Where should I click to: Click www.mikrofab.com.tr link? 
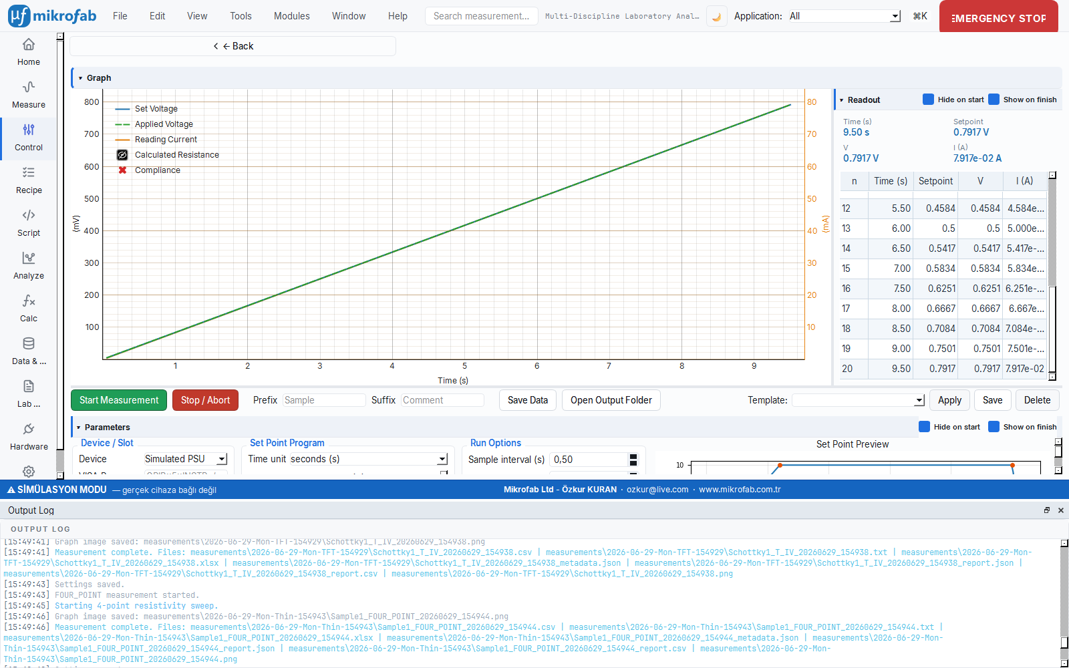tap(740, 490)
